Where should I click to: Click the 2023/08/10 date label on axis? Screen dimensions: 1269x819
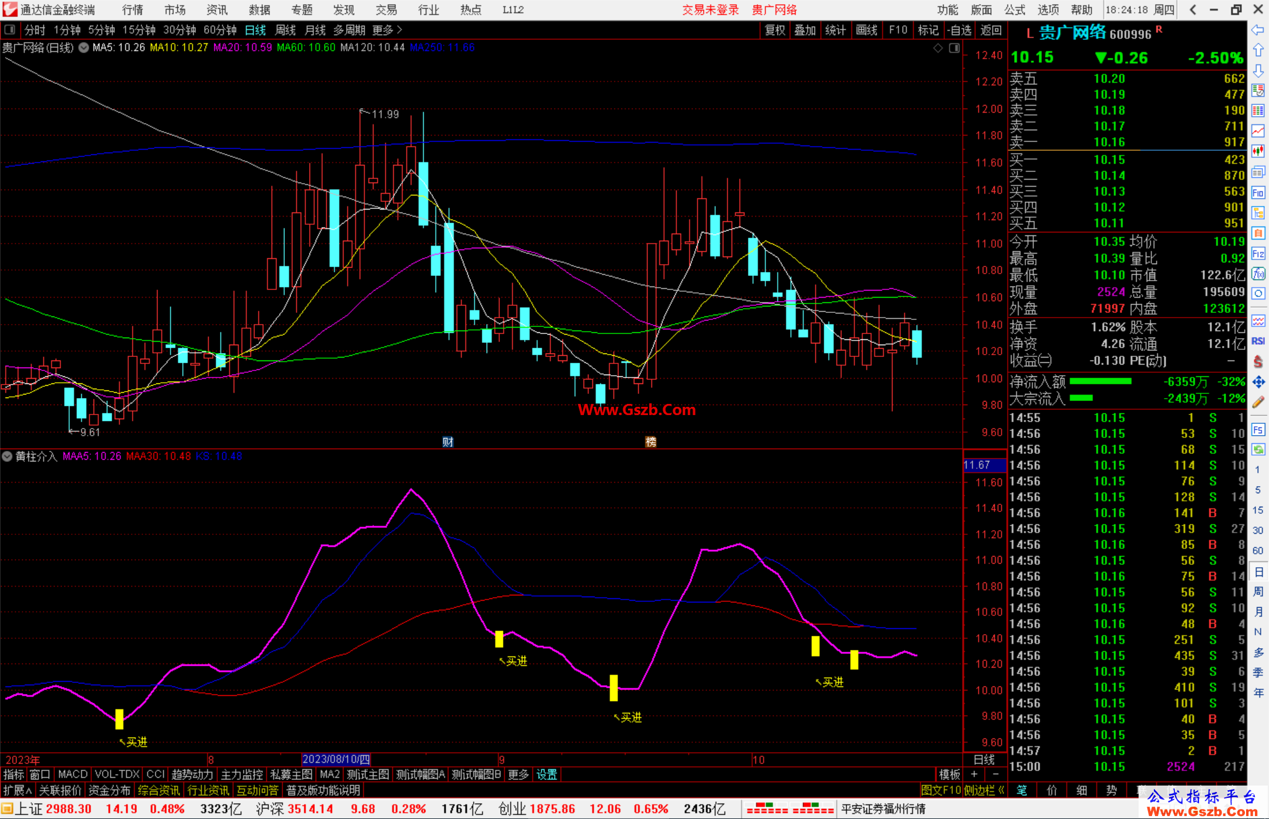(x=336, y=759)
